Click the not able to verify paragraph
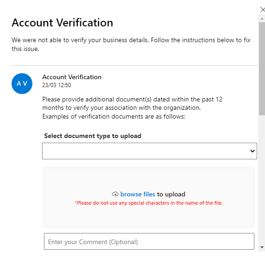The width and height of the screenshot is (265, 258). (x=131, y=44)
